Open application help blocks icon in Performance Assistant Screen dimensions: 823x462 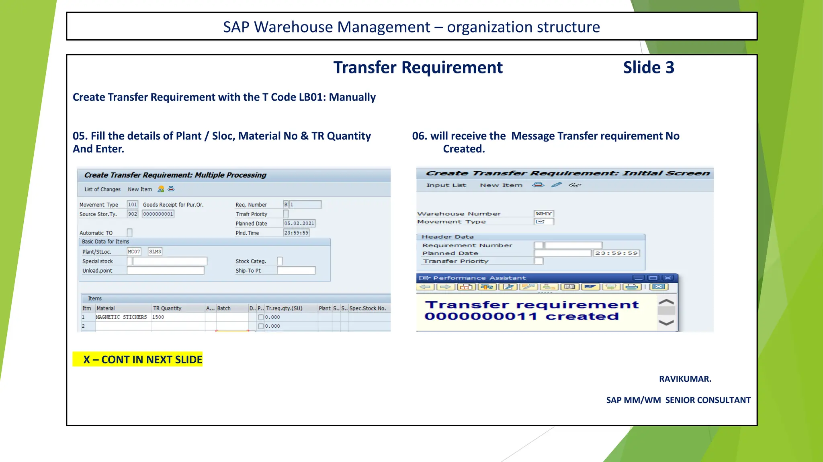(467, 287)
